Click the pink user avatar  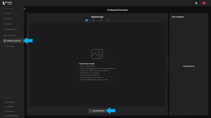tap(204, 3)
